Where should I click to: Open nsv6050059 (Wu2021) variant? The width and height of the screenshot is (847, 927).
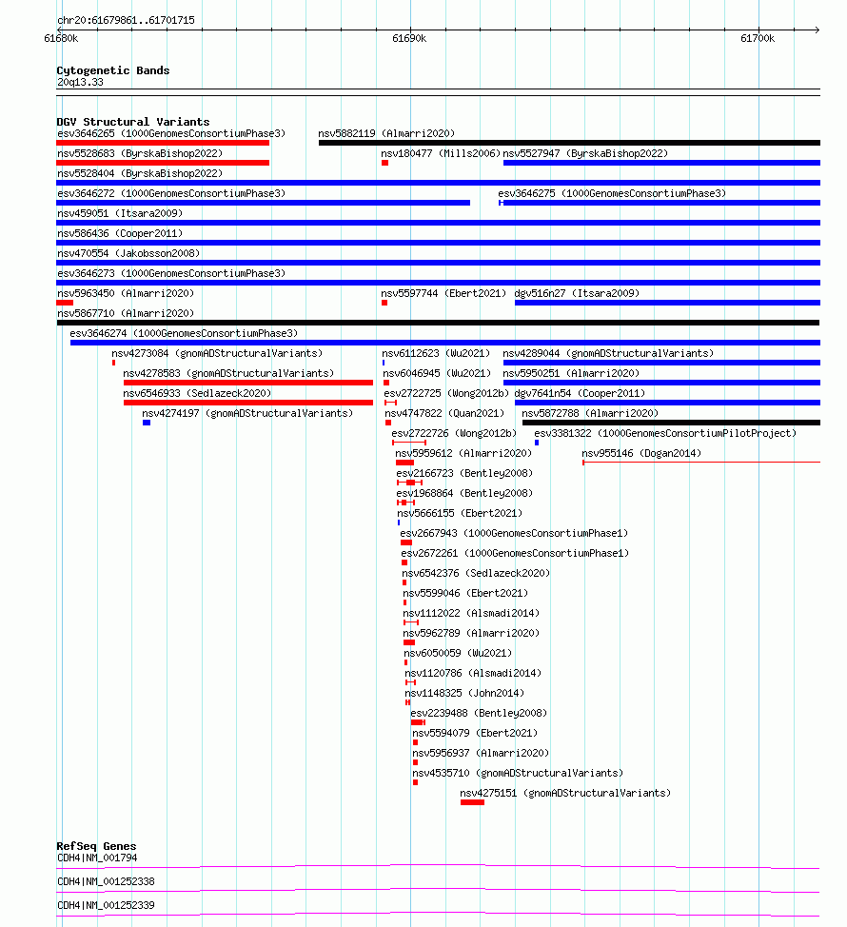[x=458, y=654]
